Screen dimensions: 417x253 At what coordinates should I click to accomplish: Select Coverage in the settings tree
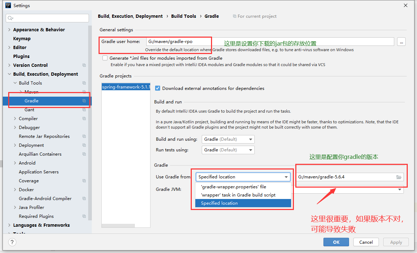[x=29, y=181]
